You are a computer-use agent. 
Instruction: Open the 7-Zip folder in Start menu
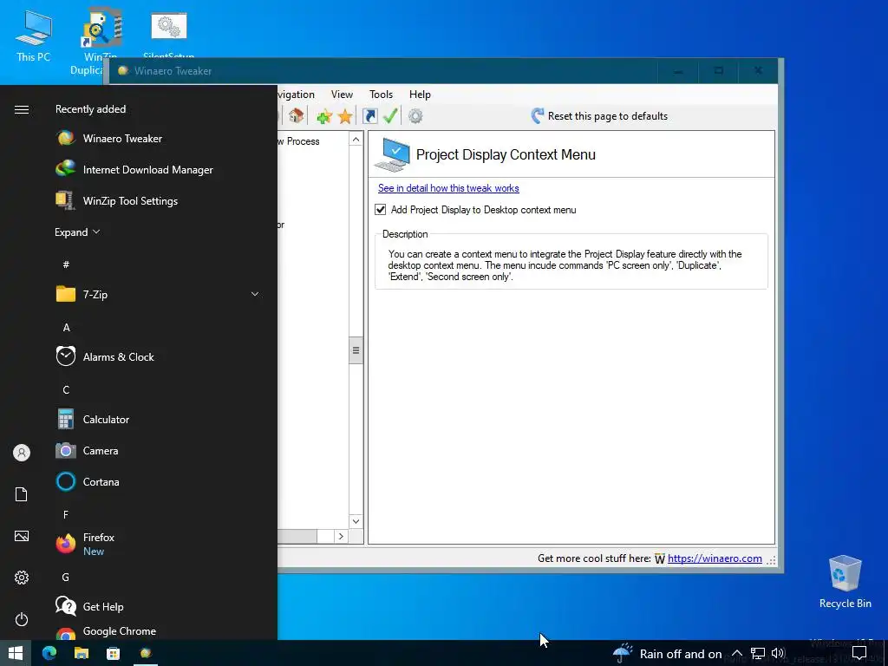point(158,295)
